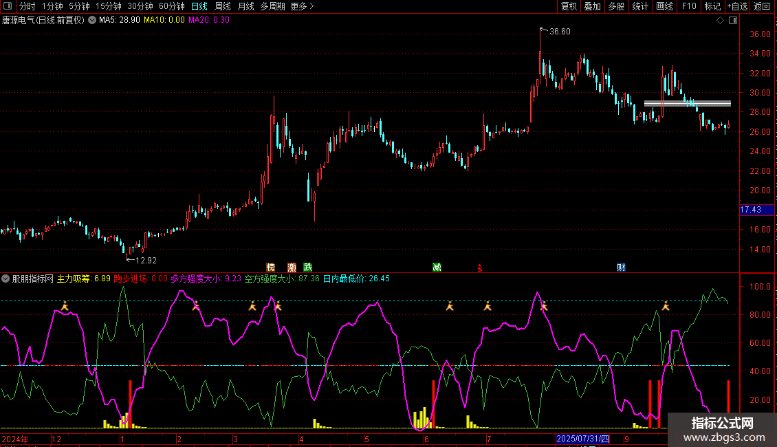Click the 返回 back button
The height and width of the screenshot is (447, 777).
click(762, 6)
